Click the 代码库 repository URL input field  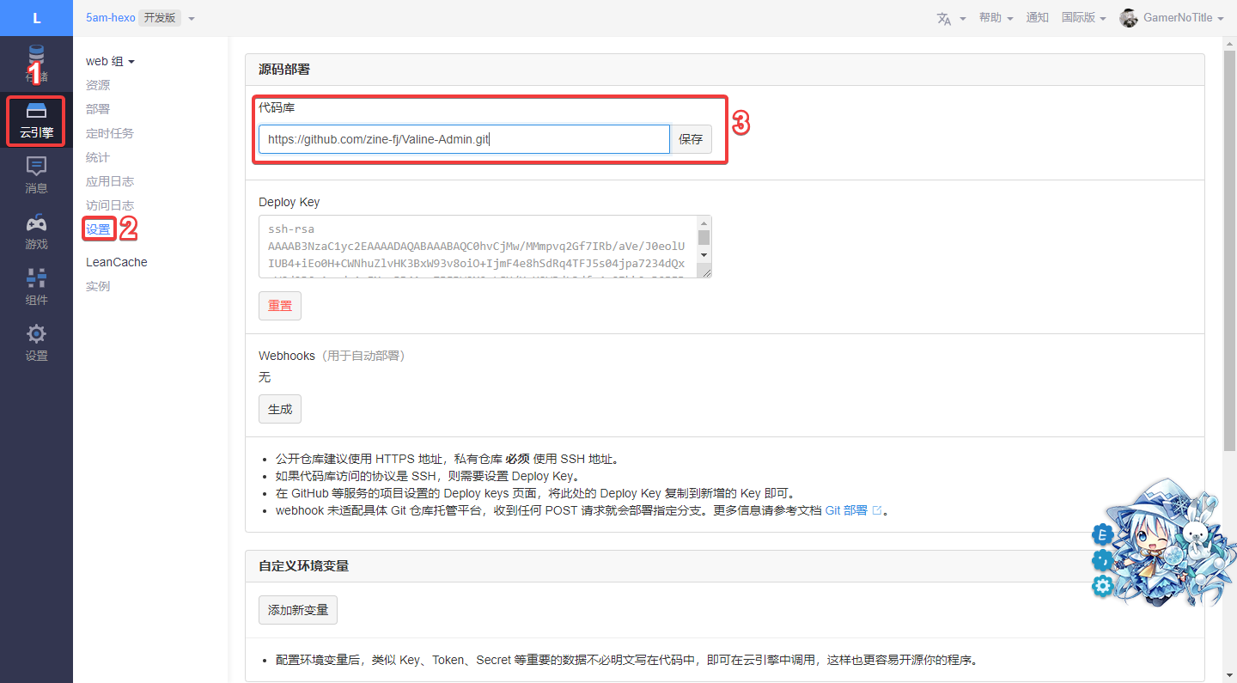point(464,139)
